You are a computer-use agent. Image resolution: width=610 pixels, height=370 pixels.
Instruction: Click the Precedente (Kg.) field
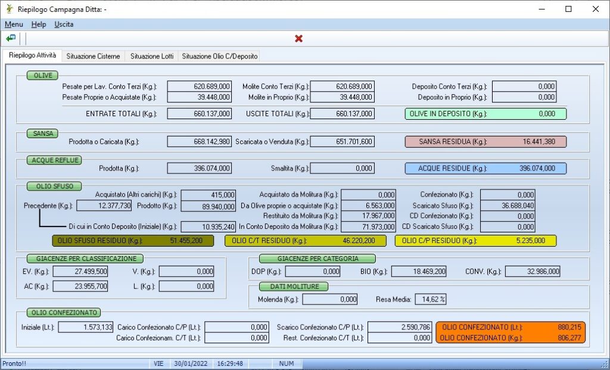[x=104, y=206]
